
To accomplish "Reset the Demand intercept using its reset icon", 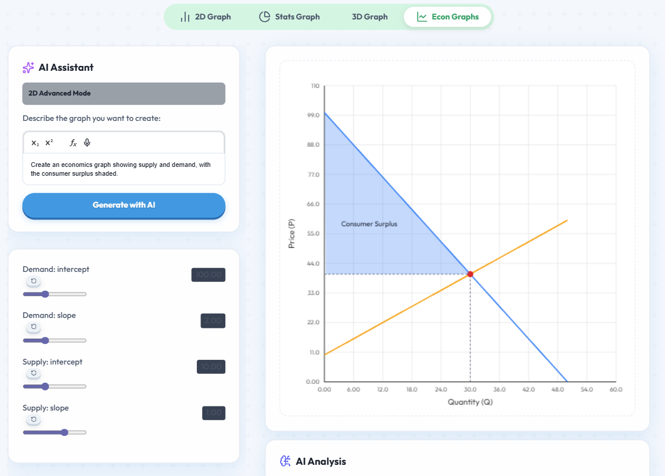I will click(34, 281).
